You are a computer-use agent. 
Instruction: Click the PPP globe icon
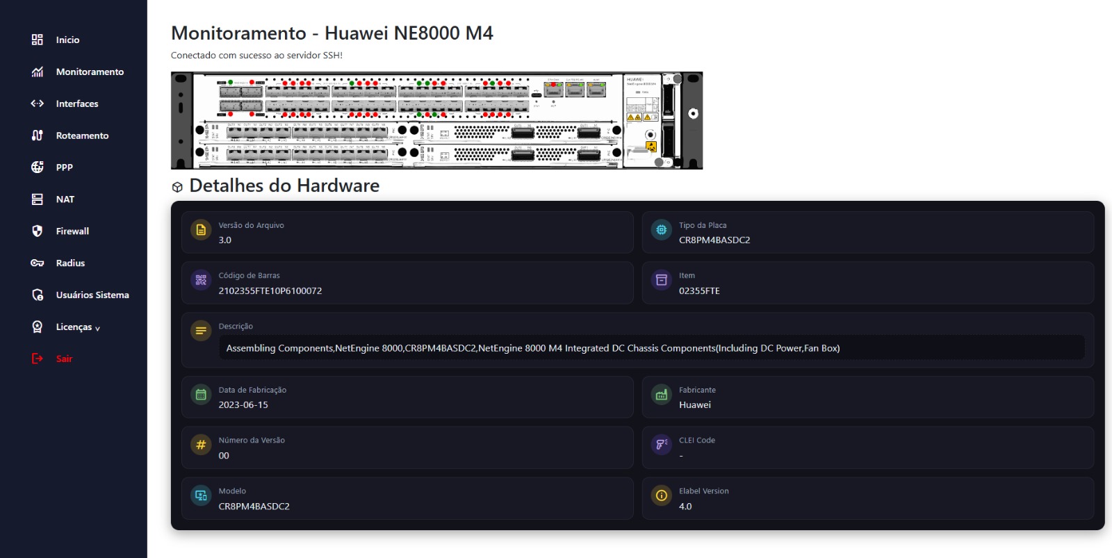[38, 167]
